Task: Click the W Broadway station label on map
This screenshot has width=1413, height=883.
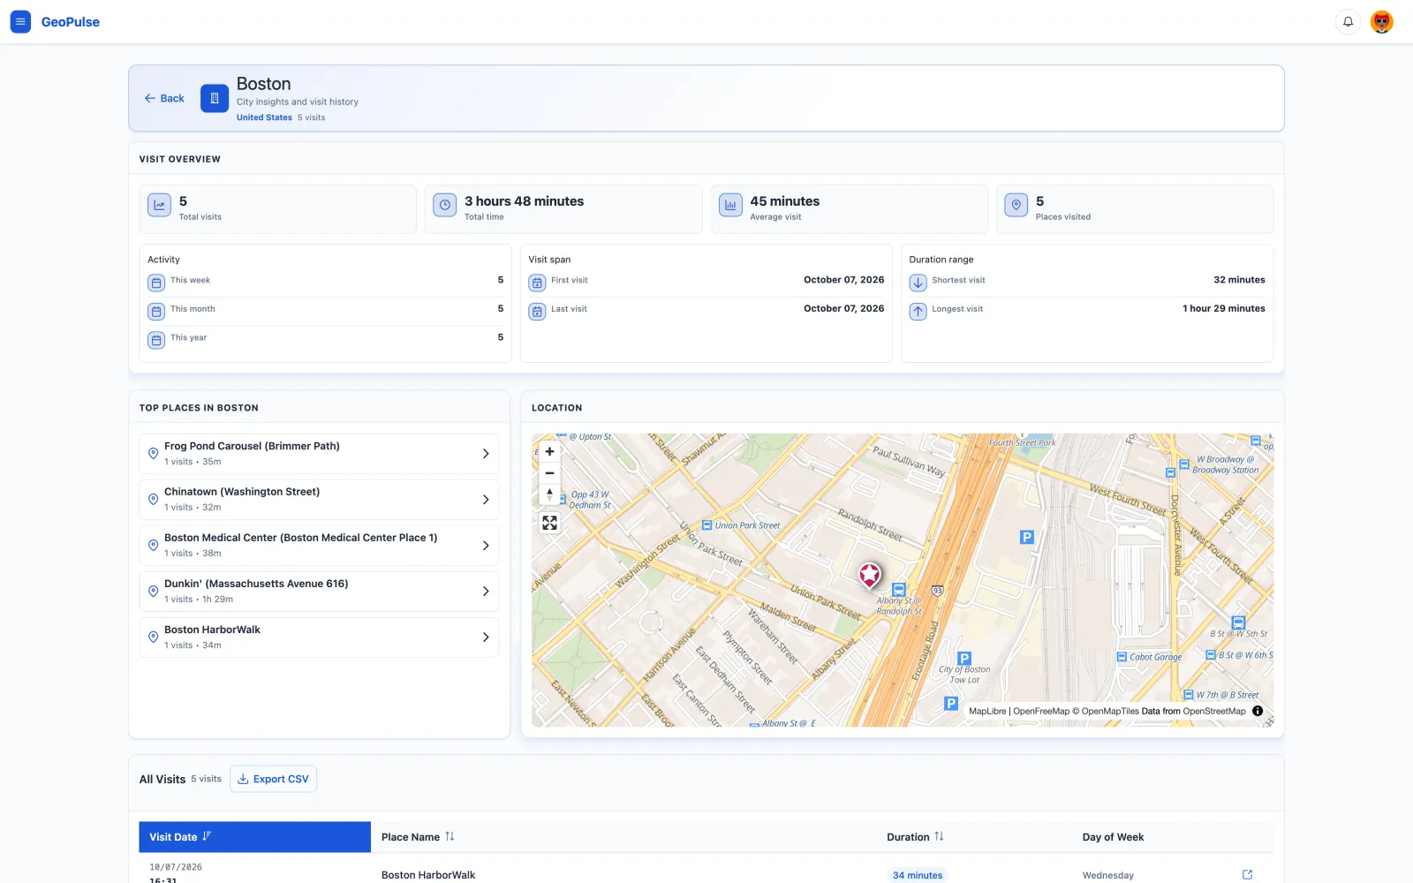Action: pyautogui.click(x=1225, y=464)
